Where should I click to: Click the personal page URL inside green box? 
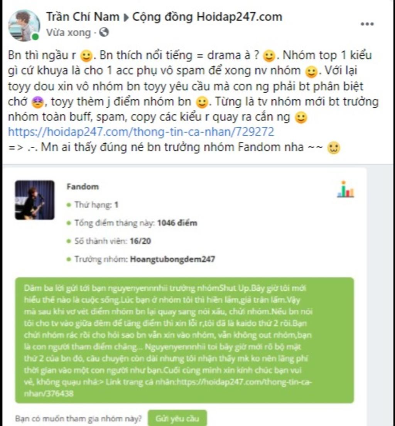[168, 388]
